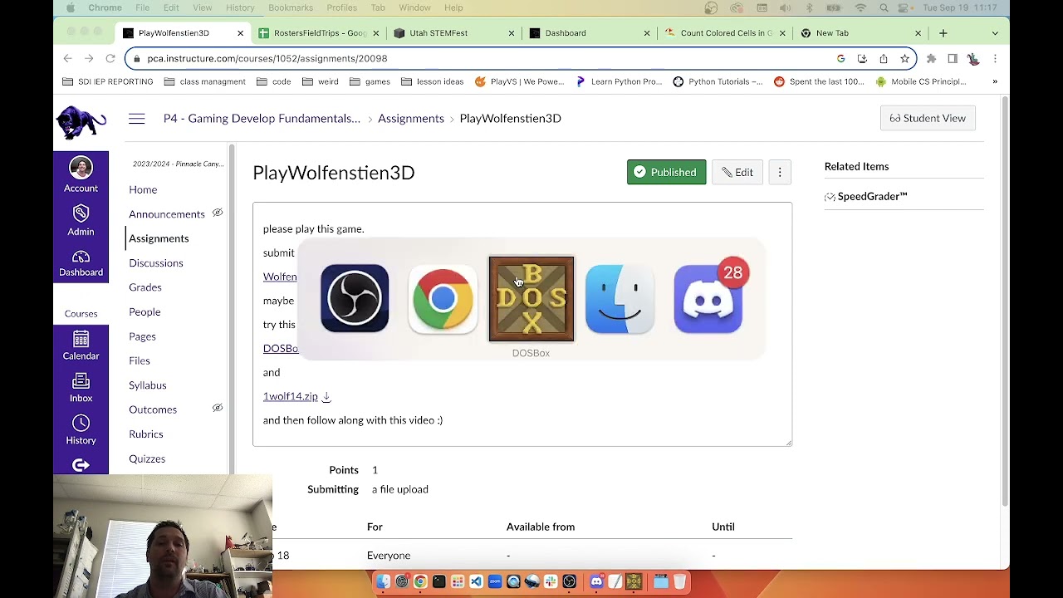Select OBS in the app switcher
The image size is (1063, 598).
(x=355, y=299)
